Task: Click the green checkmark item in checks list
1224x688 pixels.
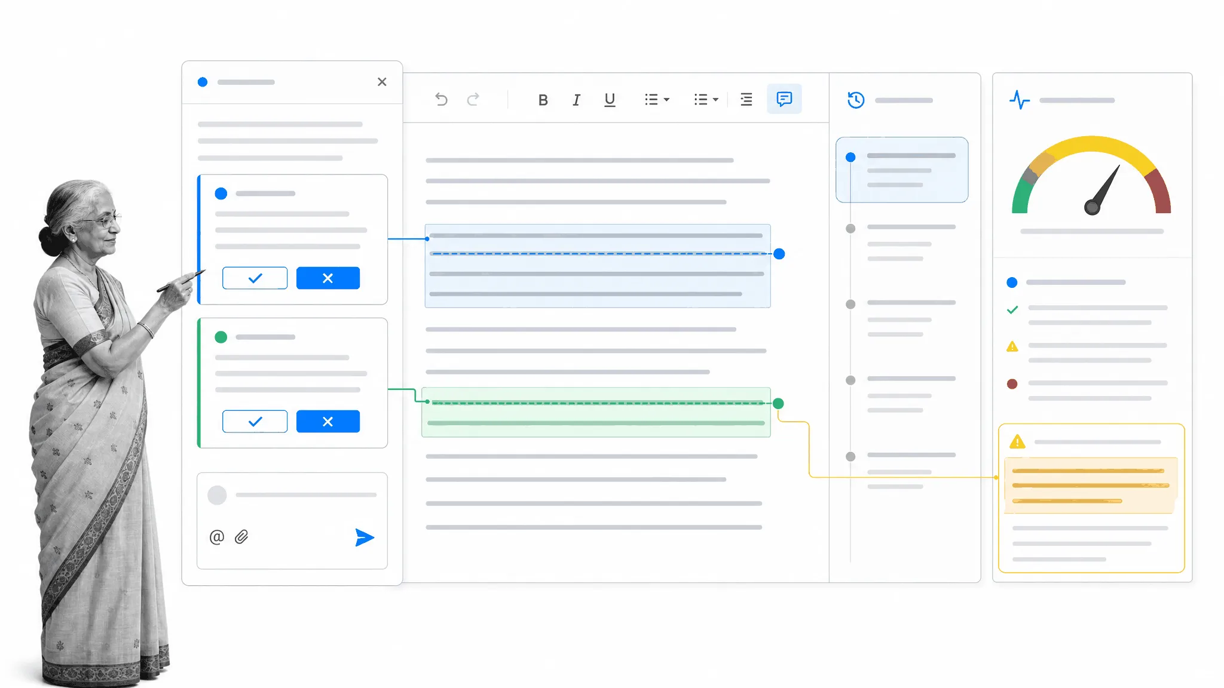Action: pyautogui.click(x=1012, y=310)
